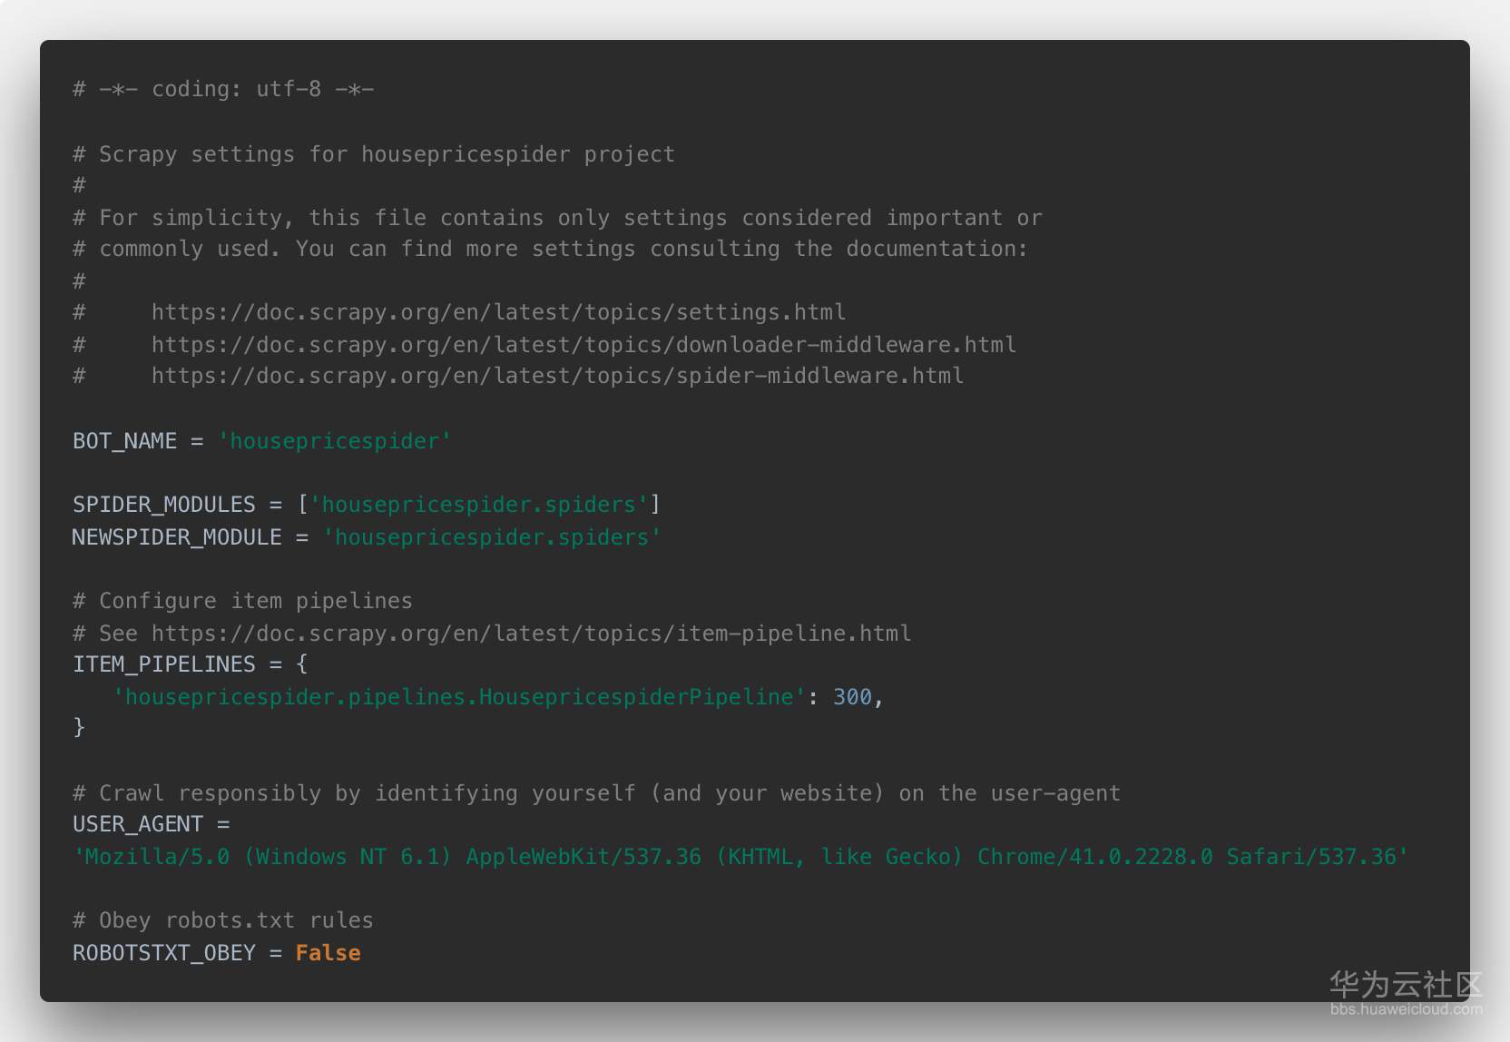Click the ITEM_PIPELINES variable name
This screenshot has width=1510, height=1042.
click(x=163, y=664)
